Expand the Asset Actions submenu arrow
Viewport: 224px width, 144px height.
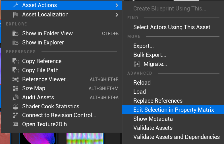click(117, 5)
